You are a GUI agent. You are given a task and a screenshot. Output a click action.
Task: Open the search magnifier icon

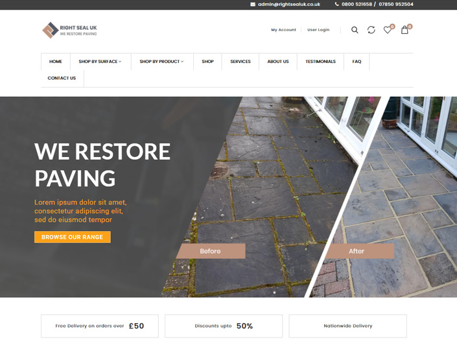coord(355,30)
